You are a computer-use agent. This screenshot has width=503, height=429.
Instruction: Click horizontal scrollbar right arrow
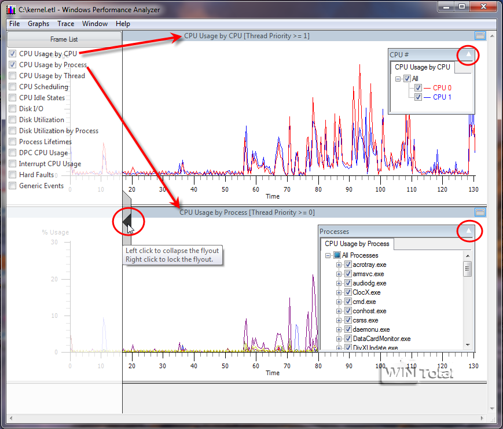click(x=482, y=418)
